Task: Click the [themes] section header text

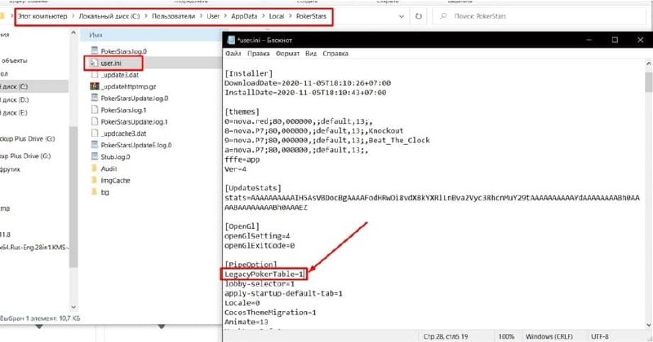Action: click(x=242, y=112)
